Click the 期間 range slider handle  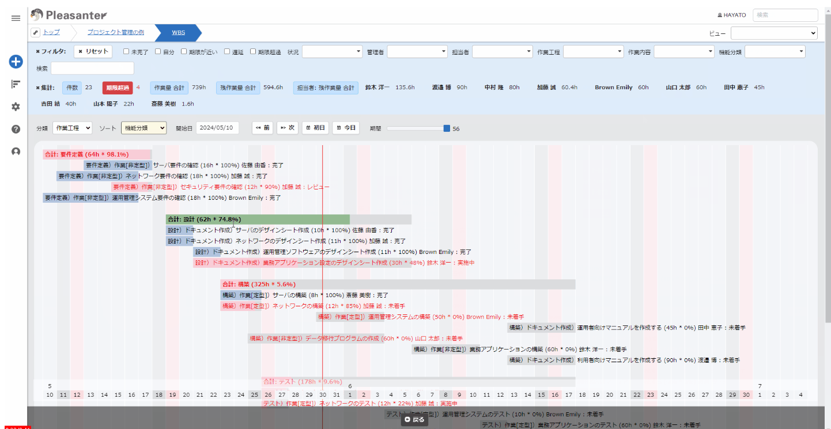(x=447, y=128)
